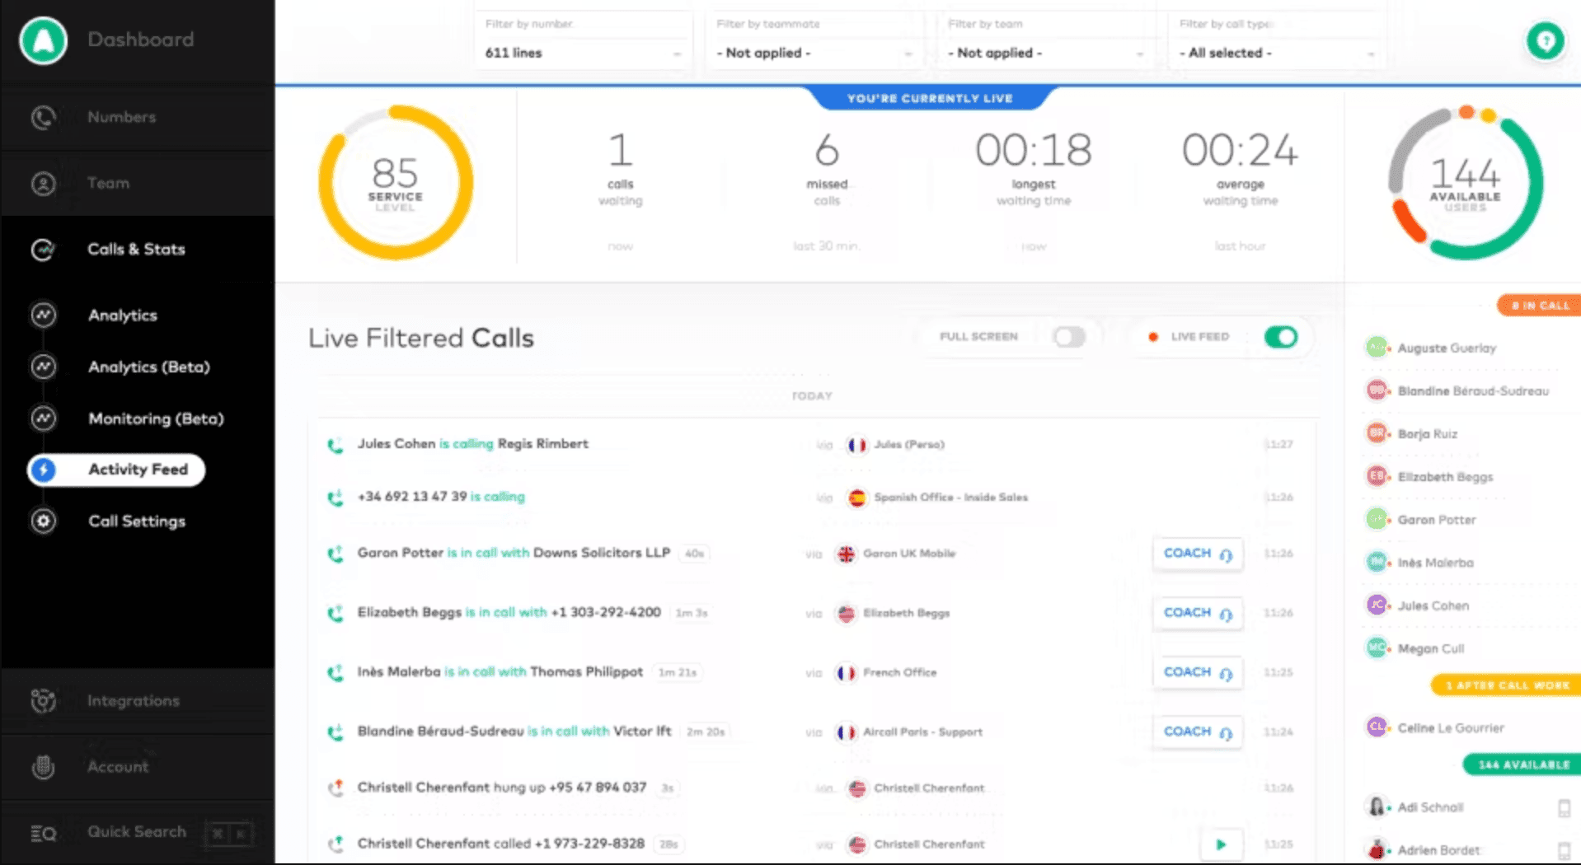Click the 85 Service Level gauge
1581x865 pixels.
tap(396, 182)
